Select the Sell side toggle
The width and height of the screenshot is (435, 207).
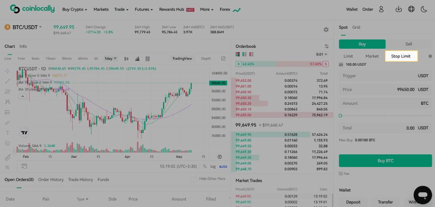click(408, 44)
